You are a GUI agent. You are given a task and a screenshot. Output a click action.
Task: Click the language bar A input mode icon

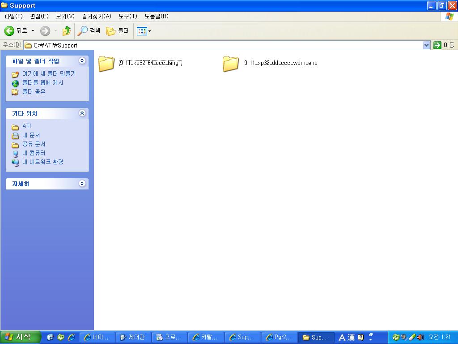[x=342, y=338]
